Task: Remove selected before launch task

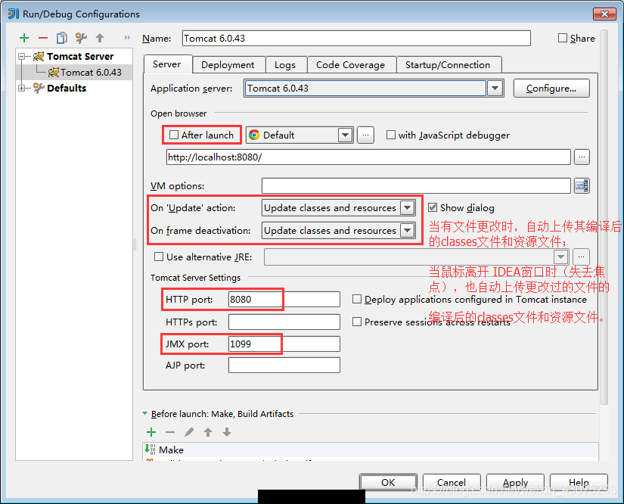Action: [x=170, y=432]
